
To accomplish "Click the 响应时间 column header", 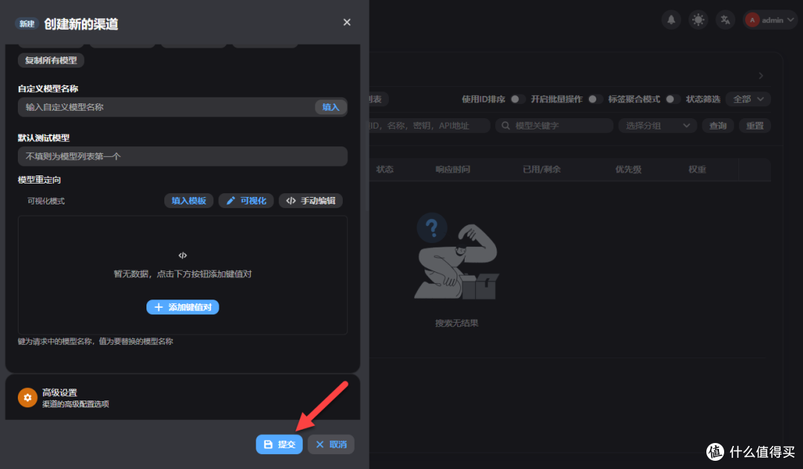I will 453,169.
